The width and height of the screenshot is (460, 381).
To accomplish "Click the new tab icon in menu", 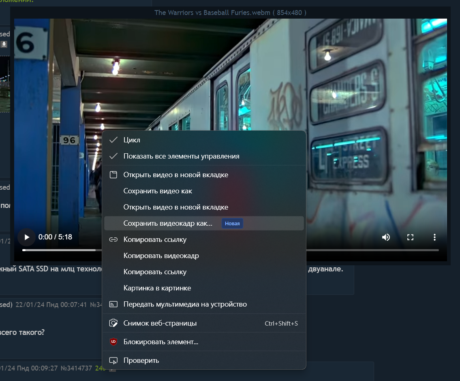I will [x=113, y=175].
